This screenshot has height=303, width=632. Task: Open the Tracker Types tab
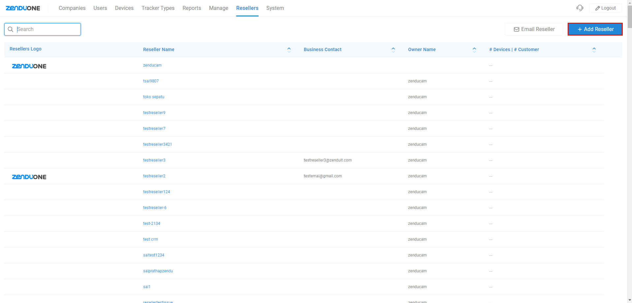click(158, 8)
